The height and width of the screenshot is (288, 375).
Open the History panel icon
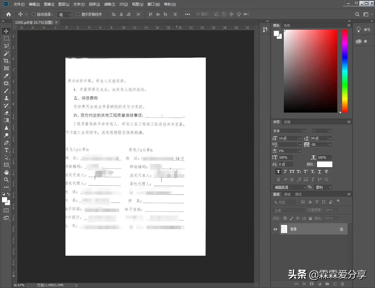coord(265,29)
